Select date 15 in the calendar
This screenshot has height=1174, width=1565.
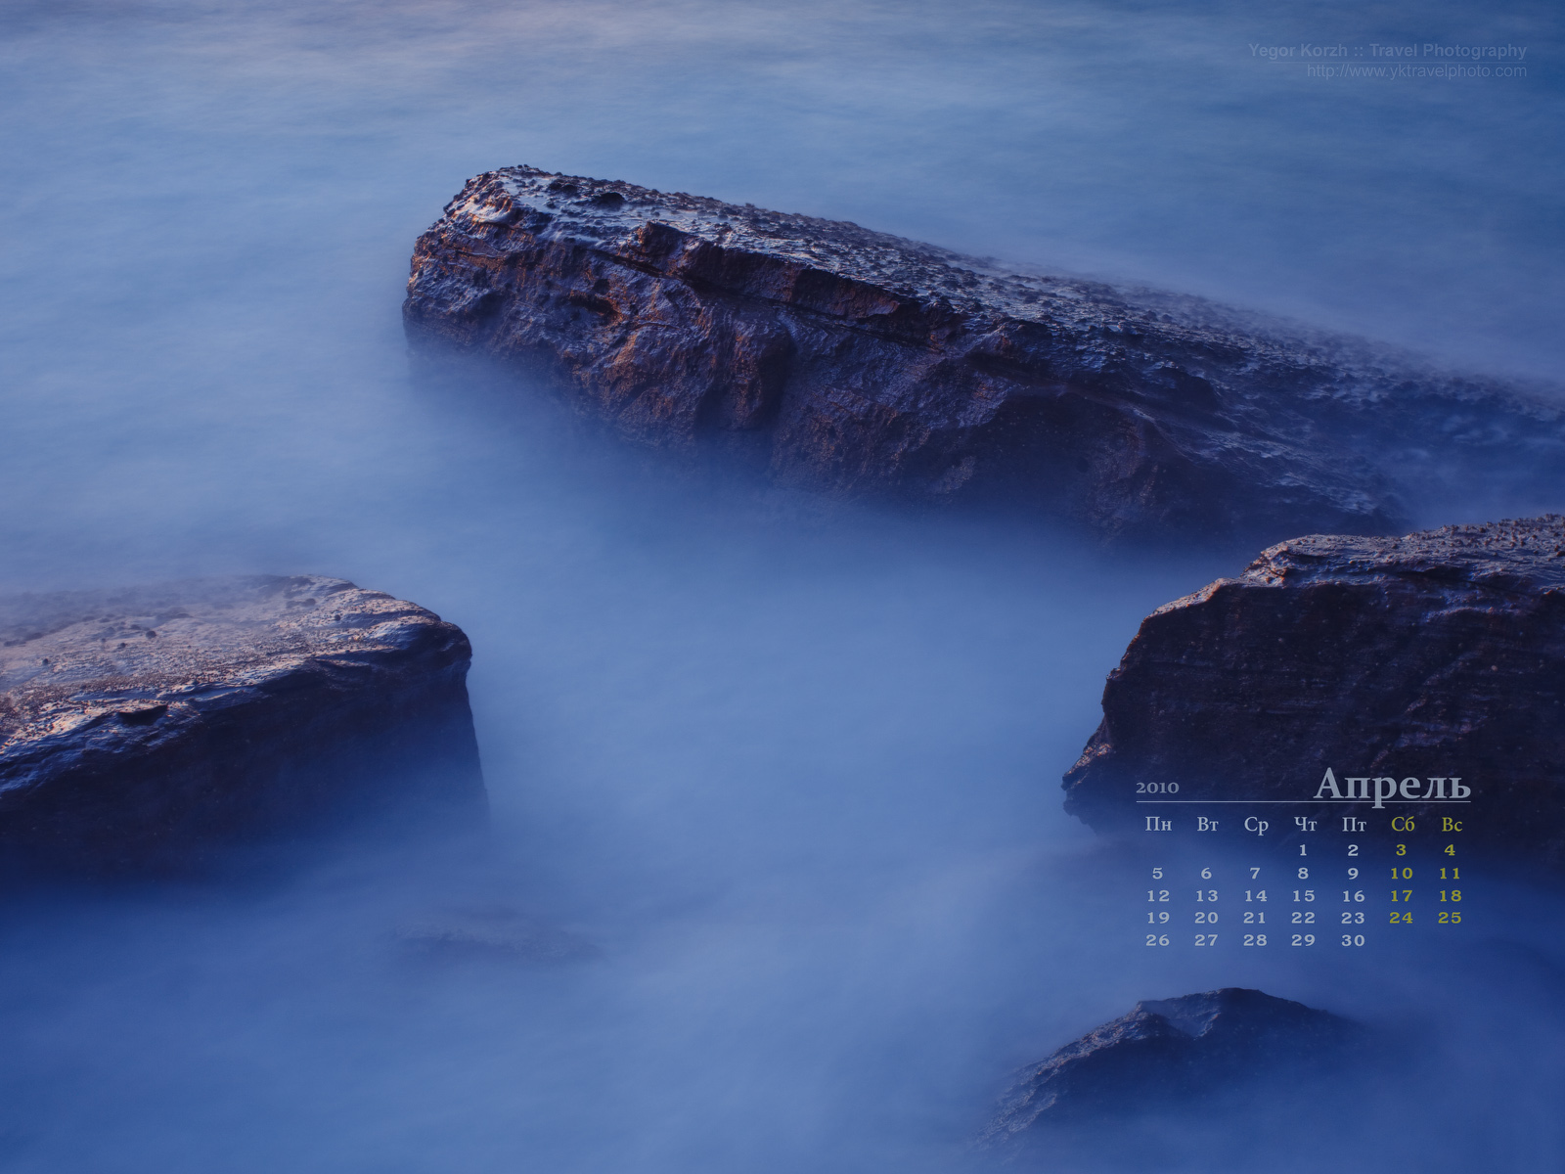point(1303,895)
